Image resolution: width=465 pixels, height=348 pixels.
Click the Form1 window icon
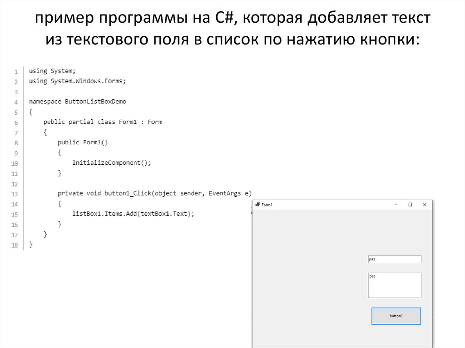pos(257,205)
